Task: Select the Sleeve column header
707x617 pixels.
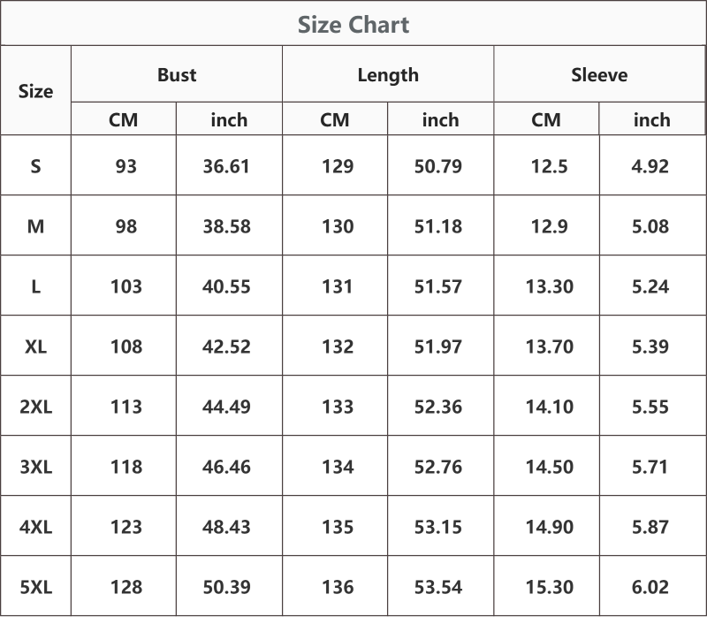Action: coord(599,75)
